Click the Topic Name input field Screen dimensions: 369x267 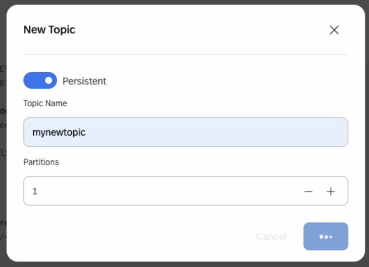[x=185, y=132]
